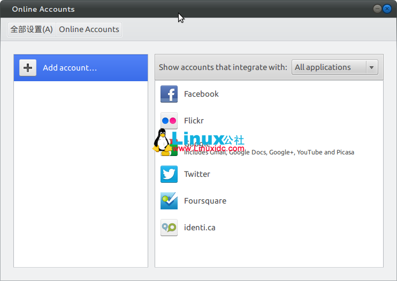Click the Online Accounts breadcrumb button

click(89, 29)
